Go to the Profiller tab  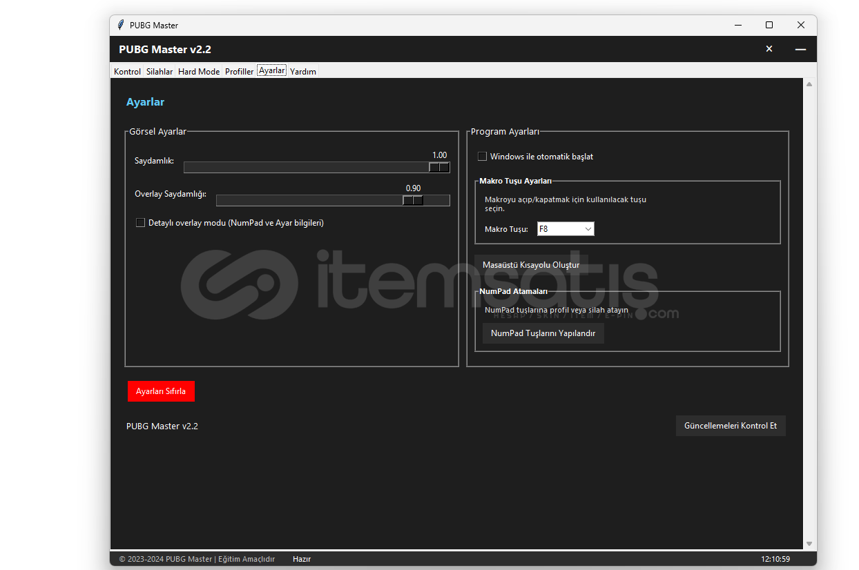click(x=239, y=71)
